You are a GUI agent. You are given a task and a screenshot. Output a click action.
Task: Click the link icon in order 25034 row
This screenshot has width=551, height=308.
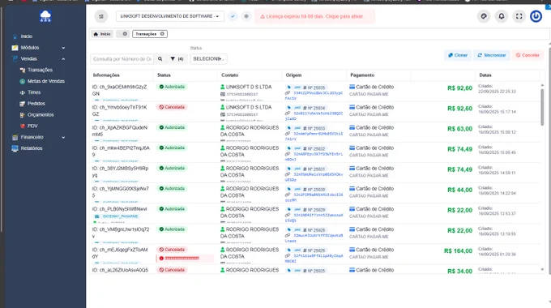pos(288,113)
